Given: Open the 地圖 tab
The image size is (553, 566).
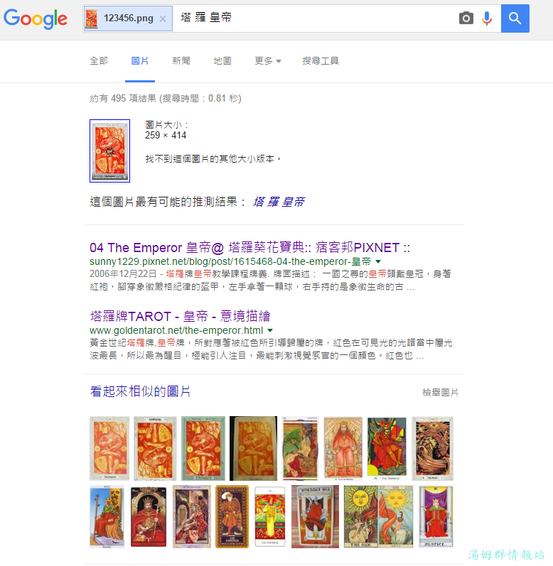Looking at the screenshot, I should 222,61.
